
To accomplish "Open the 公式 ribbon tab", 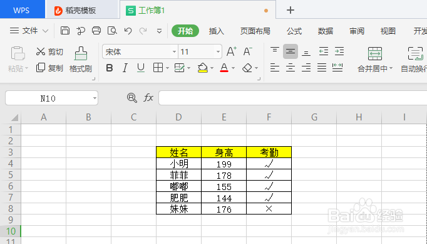I will [x=294, y=31].
